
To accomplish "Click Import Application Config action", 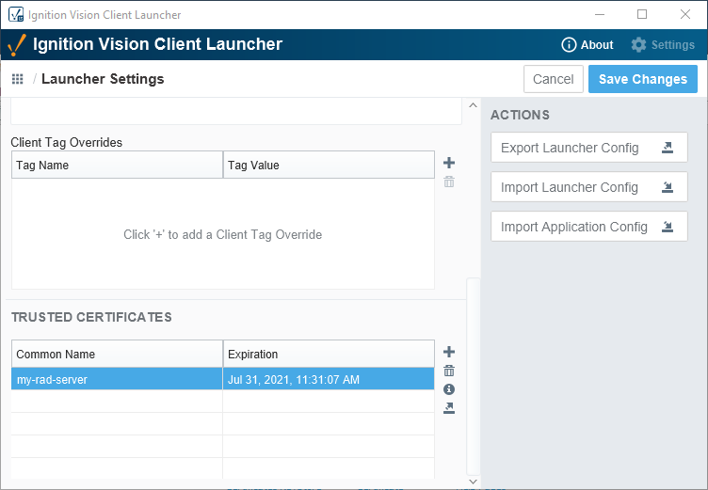I will click(588, 227).
